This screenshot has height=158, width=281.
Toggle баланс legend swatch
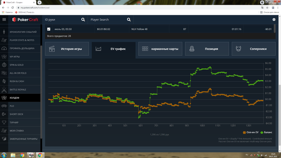coord(262,132)
